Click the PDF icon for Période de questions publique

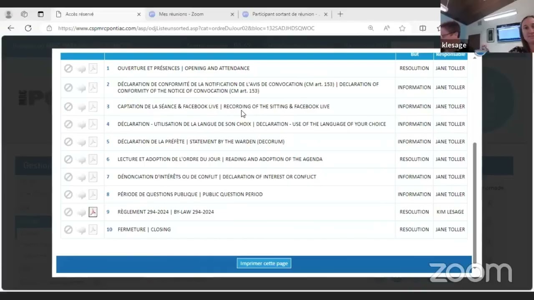93,194
